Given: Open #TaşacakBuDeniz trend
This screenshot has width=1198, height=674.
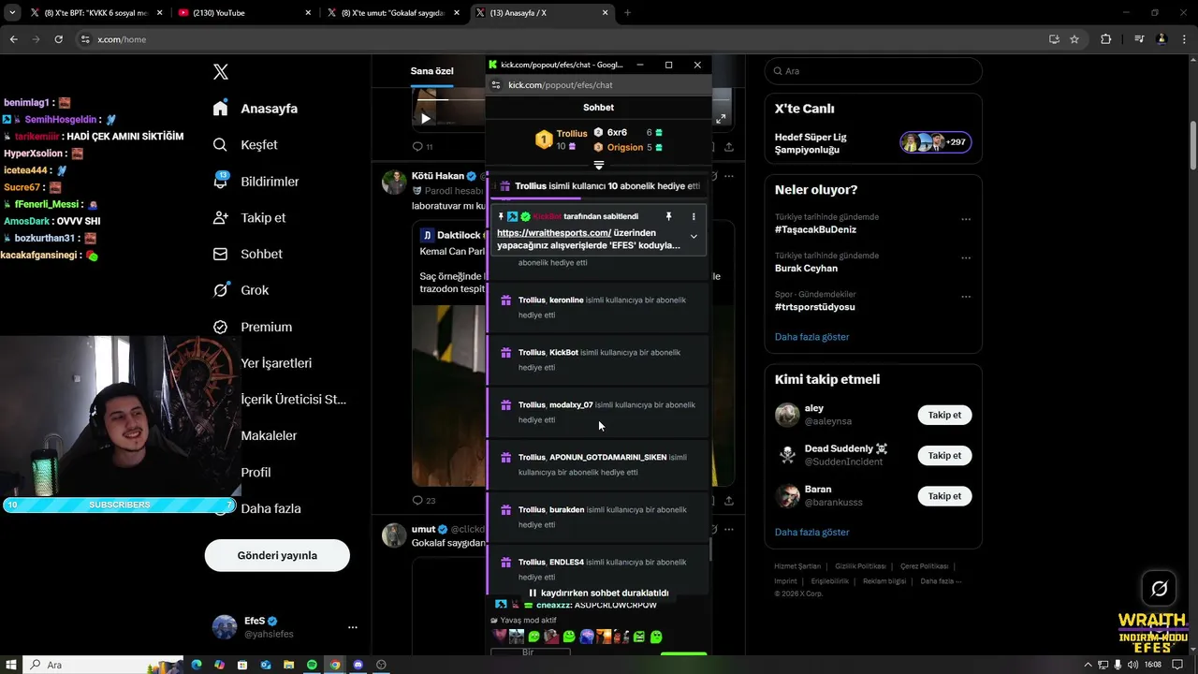Looking at the screenshot, I should [x=815, y=229].
